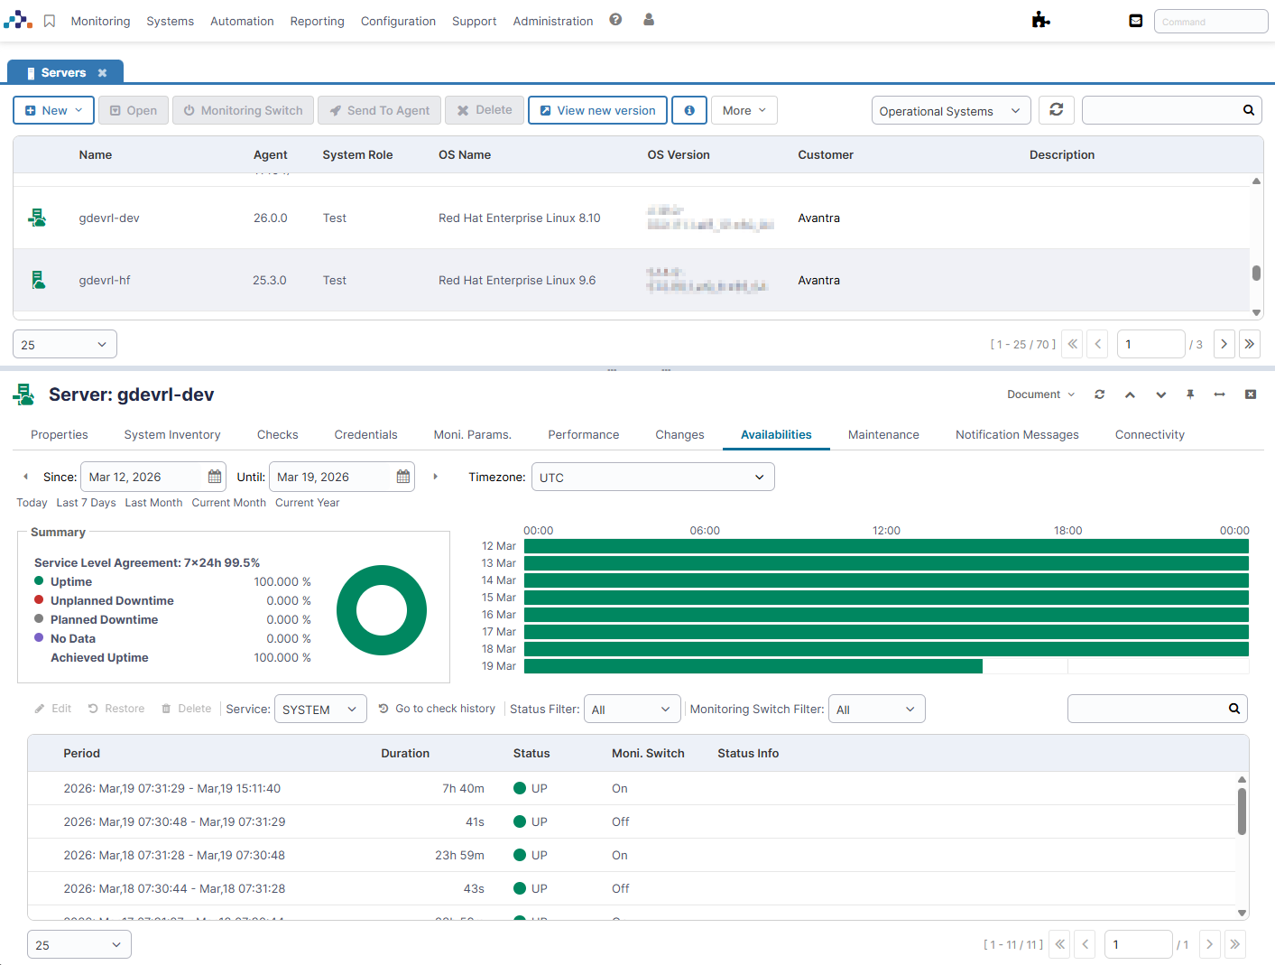Select the Last 7 Days link
1275x965 pixels.
click(86, 503)
